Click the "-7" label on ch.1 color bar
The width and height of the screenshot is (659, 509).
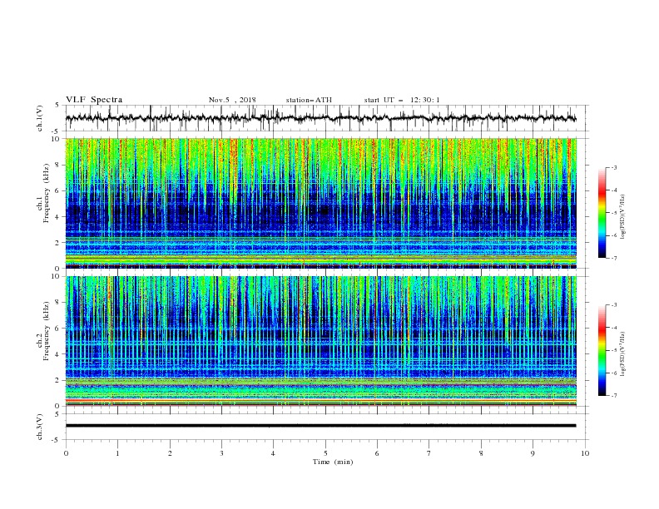[613, 259]
